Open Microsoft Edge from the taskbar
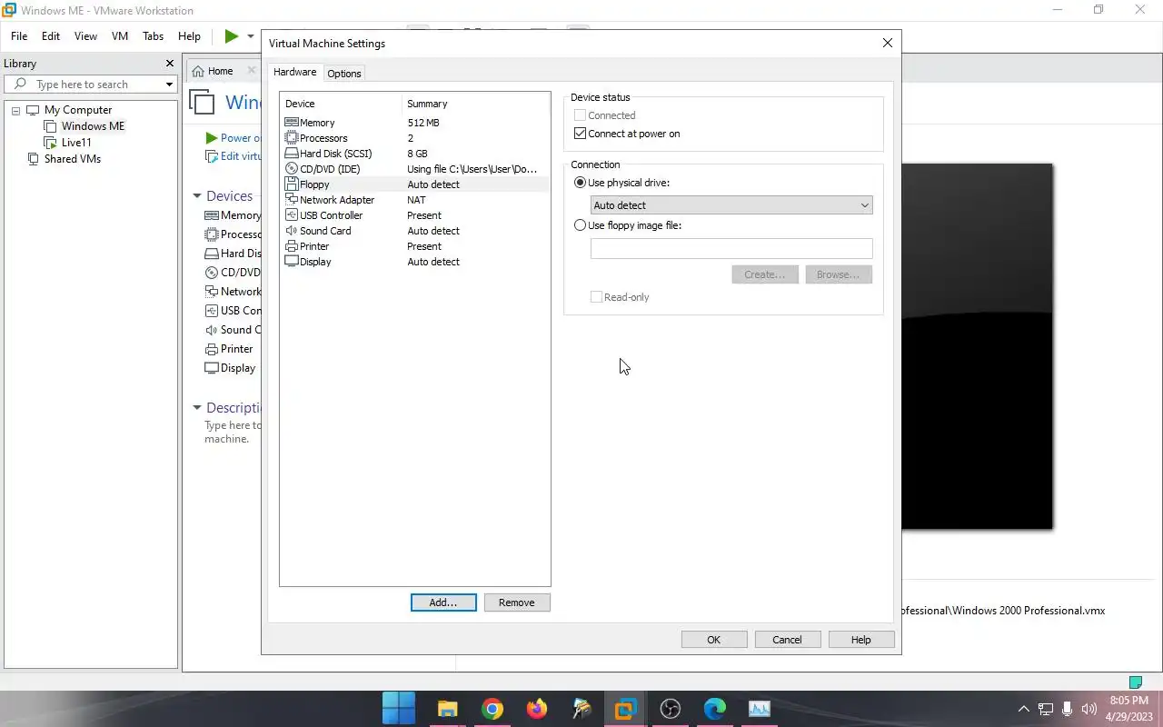 tap(715, 708)
